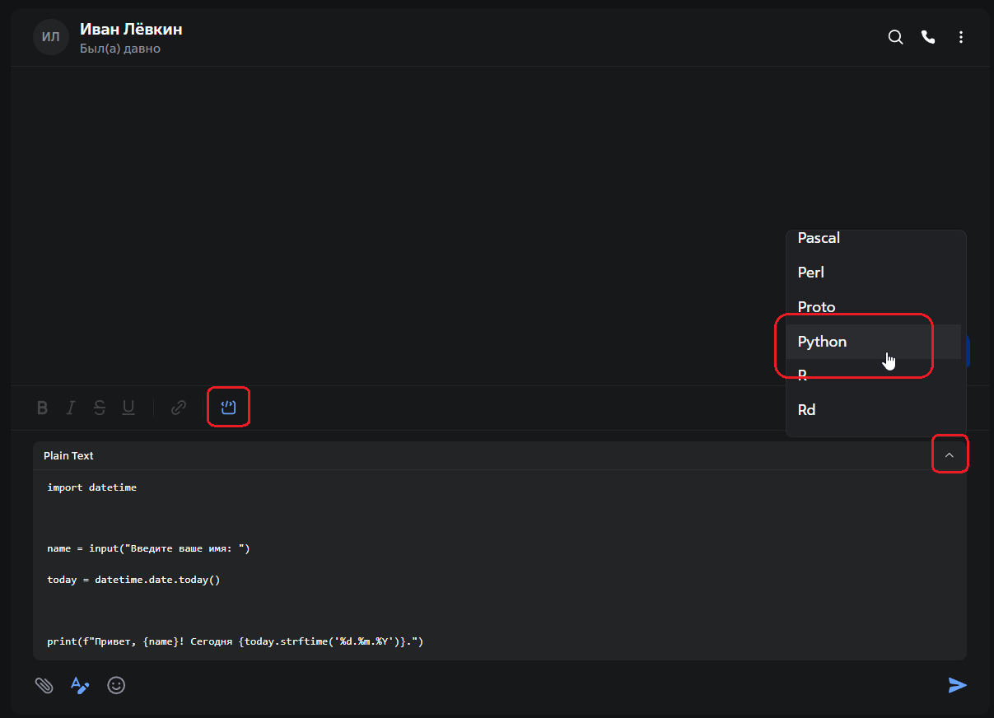Select Pascal in the language list
This screenshot has width=994, height=718.
tap(818, 238)
